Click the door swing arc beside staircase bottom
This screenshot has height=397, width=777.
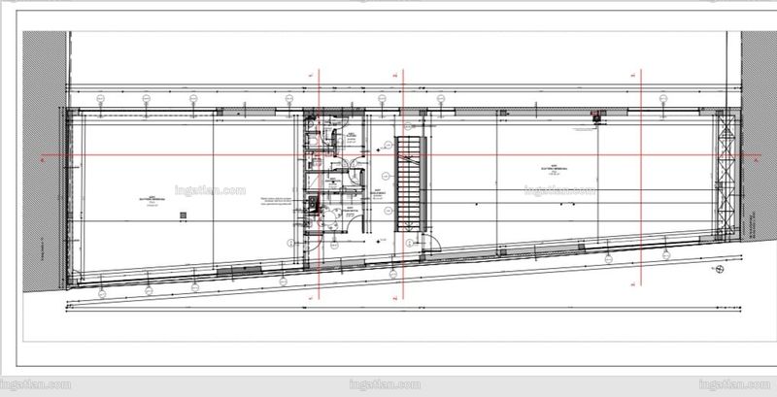[431, 243]
